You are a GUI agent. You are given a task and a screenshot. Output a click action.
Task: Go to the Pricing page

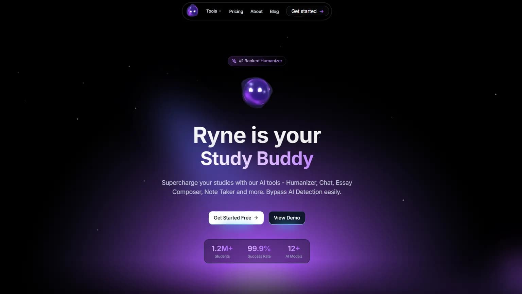(236, 12)
